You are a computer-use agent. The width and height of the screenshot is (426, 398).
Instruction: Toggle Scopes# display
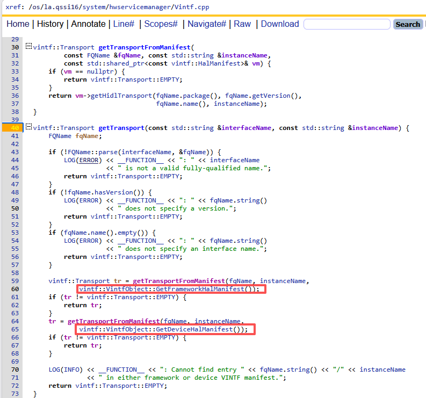[x=161, y=24]
